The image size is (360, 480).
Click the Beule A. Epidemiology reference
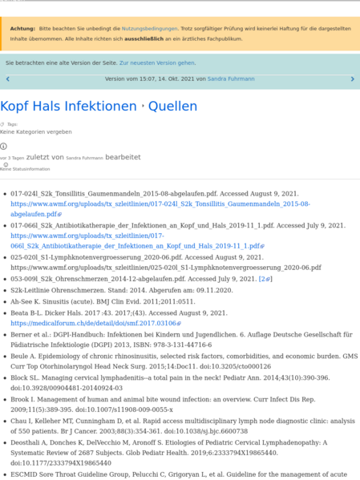click(x=184, y=361)
